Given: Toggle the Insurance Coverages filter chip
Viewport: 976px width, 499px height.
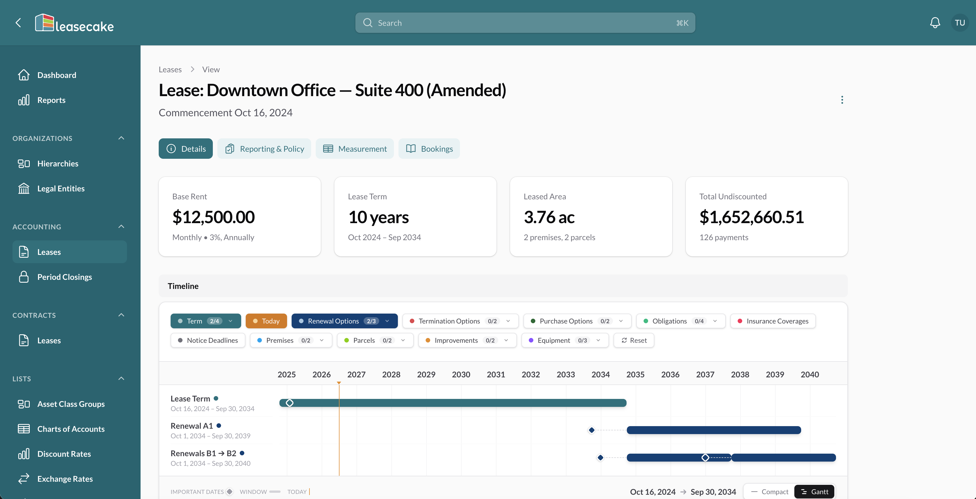Looking at the screenshot, I should 773,321.
